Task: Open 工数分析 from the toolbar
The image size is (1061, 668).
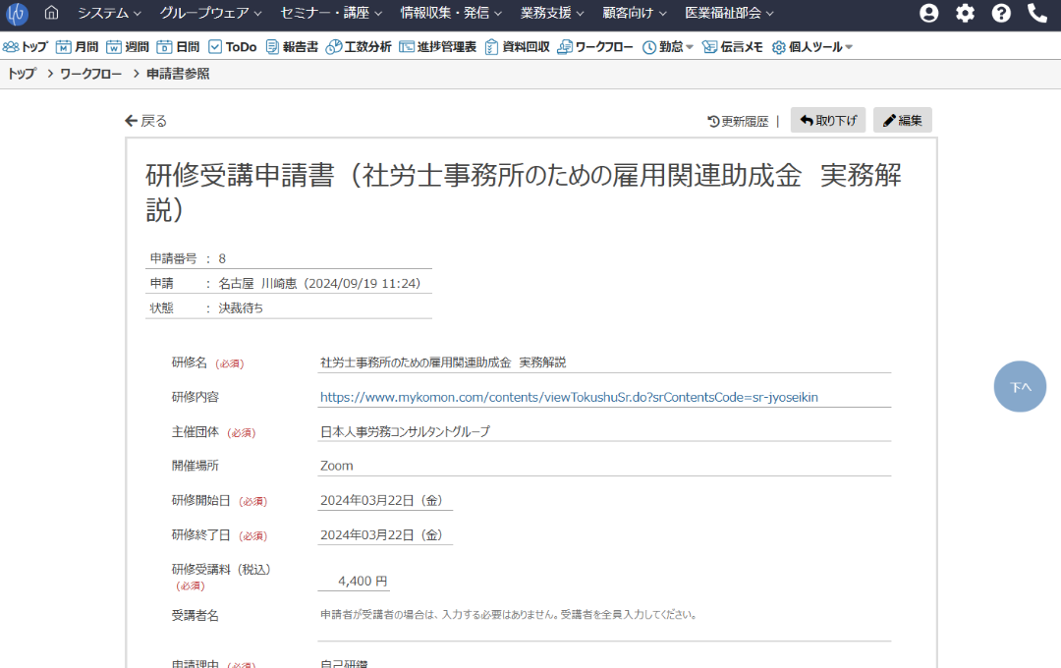Action: pyautogui.click(x=359, y=47)
